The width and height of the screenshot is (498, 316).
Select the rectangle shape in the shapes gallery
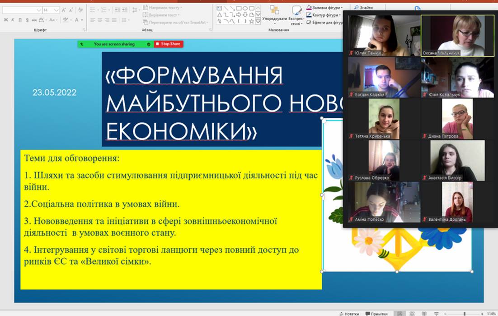point(238,8)
